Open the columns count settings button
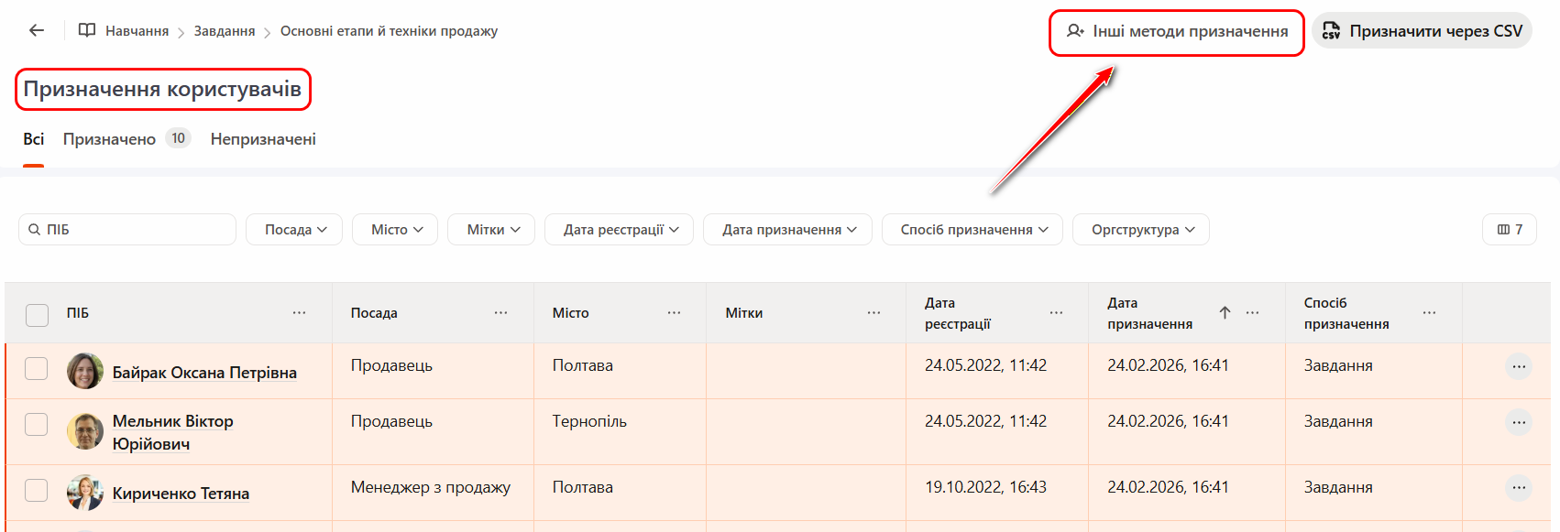This screenshot has width=1560, height=532. pos(1509,230)
